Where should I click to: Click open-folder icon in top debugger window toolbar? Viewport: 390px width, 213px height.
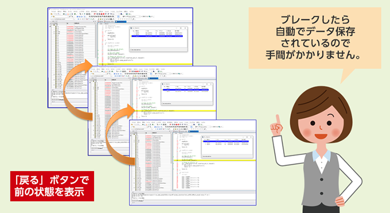click(52, 14)
